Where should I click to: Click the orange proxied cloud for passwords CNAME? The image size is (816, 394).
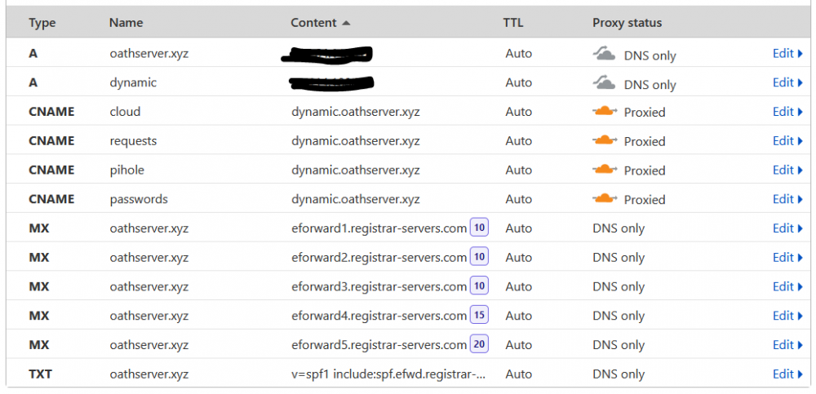pyautogui.click(x=604, y=199)
